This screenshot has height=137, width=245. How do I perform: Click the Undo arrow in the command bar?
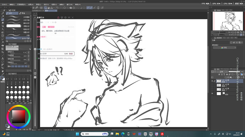pos(57,8)
